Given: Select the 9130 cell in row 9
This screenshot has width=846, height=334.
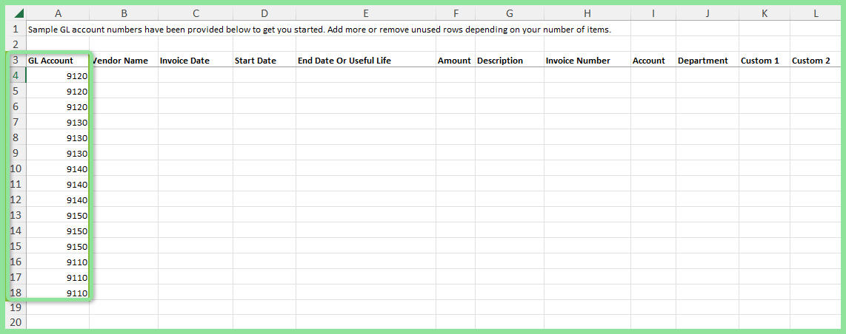Looking at the screenshot, I should click(x=58, y=153).
